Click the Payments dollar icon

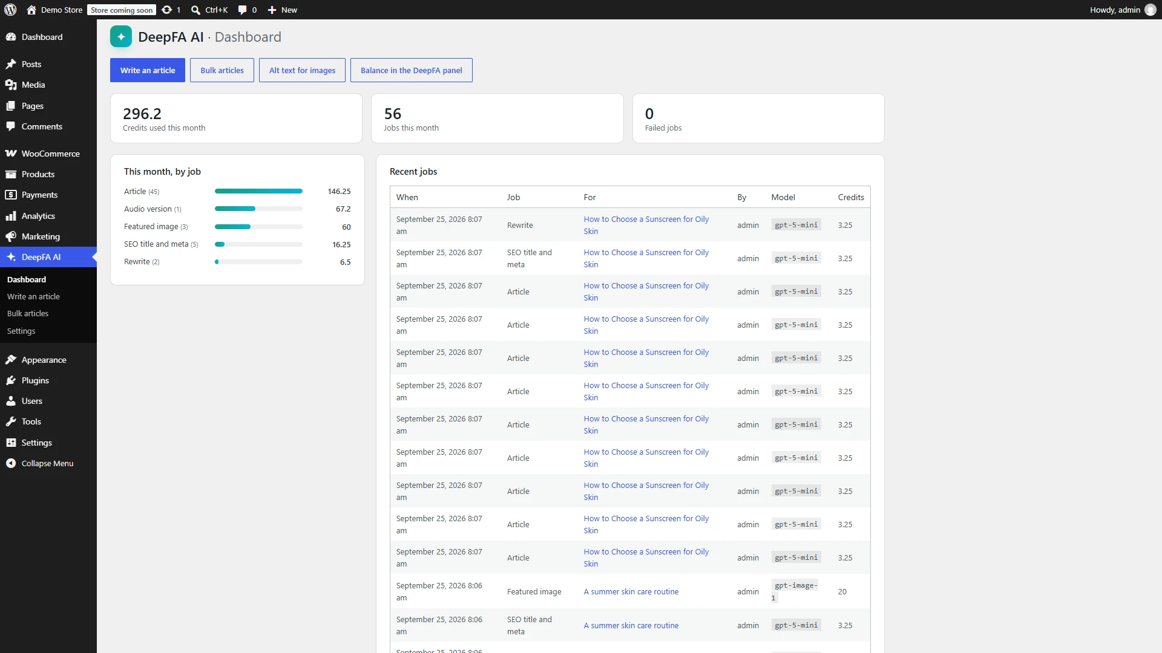click(x=11, y=195)
